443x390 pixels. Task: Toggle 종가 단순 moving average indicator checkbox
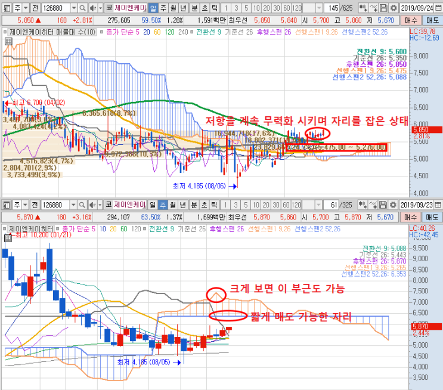102,32
